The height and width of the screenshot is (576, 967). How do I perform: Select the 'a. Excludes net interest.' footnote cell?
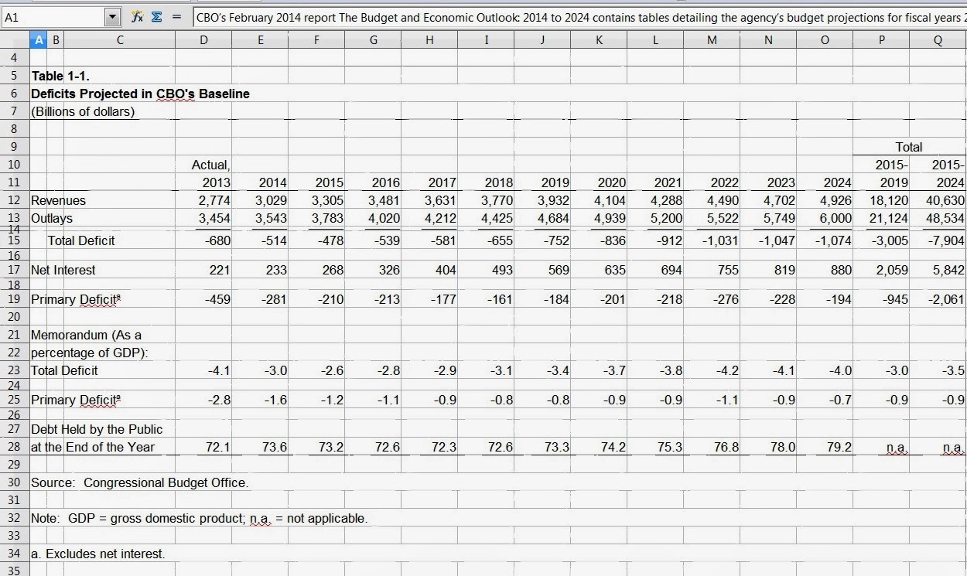(x=98, y=554)
